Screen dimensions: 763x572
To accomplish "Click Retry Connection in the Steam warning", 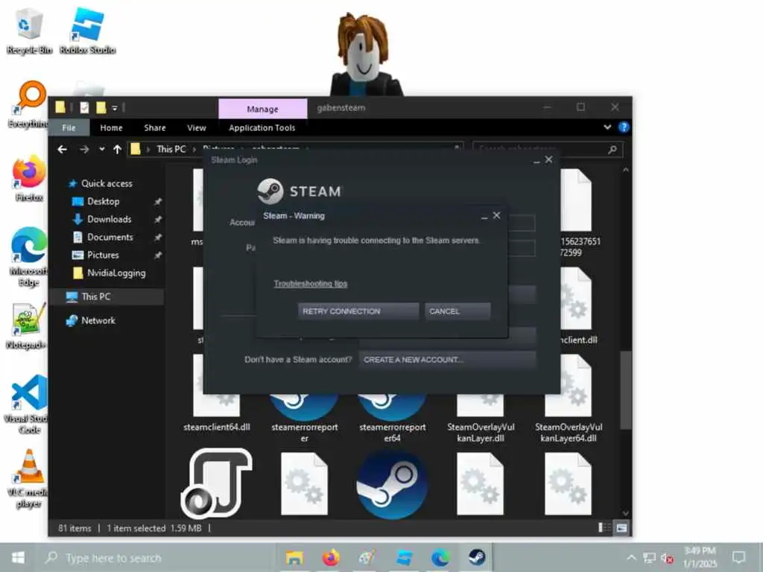I will click(x=358, y=311).
